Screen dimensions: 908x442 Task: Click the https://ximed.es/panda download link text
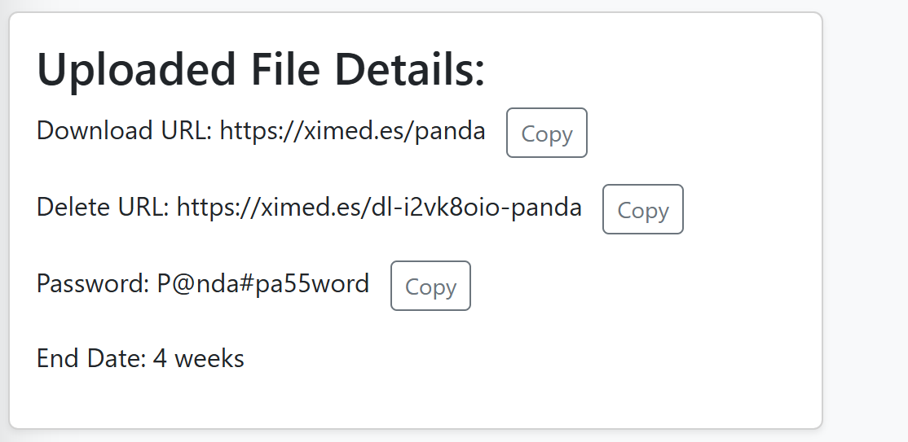(352, 130)
